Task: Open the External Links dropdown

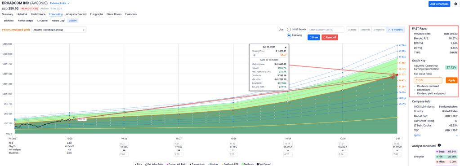Action: [x=60, y=3]
